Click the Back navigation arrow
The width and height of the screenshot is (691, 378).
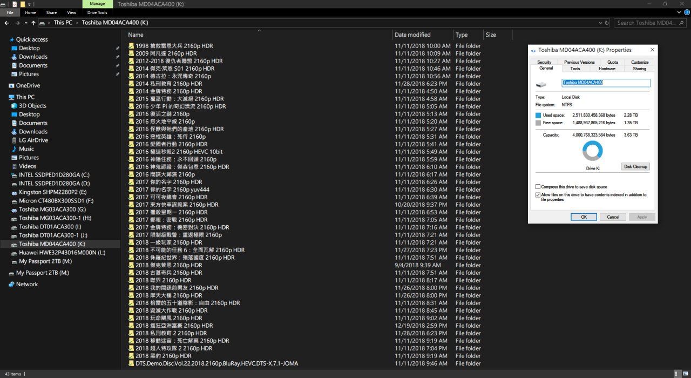(6, 23)
